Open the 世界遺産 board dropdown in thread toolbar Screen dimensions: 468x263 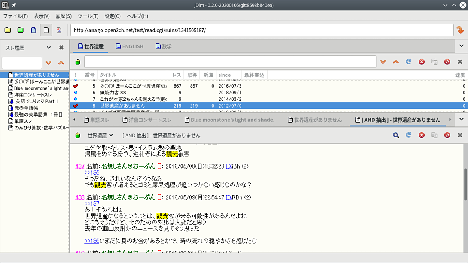click(x=100, y=135)
